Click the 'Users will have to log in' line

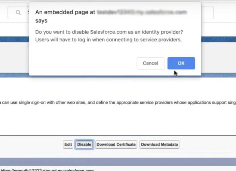108,40
